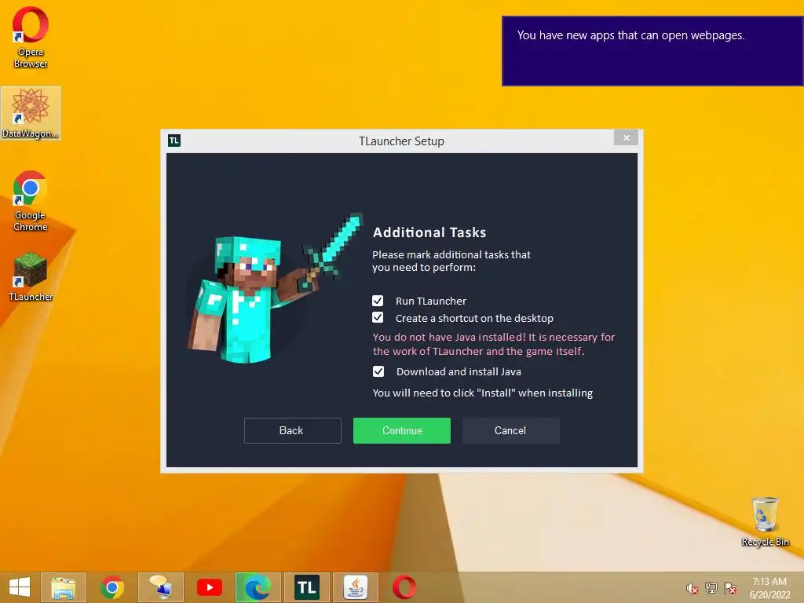
Task: Click the TL logo in setup title bar
Action: tap(174, 141)
